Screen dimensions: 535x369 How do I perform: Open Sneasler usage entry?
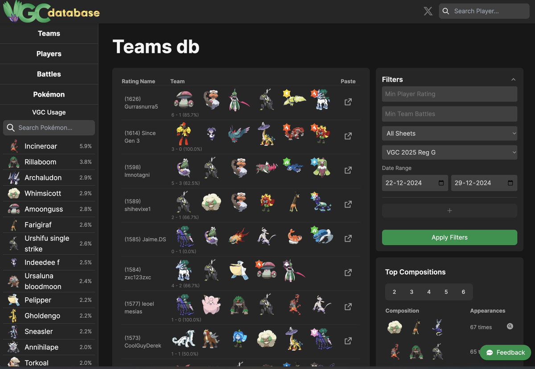[49, 332]
